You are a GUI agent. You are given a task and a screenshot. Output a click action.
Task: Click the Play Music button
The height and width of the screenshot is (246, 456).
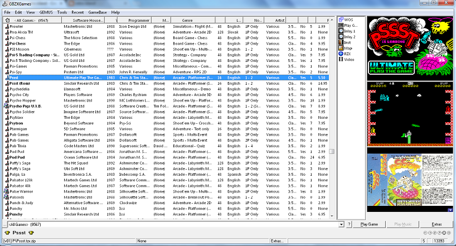[x=403, y=224]
